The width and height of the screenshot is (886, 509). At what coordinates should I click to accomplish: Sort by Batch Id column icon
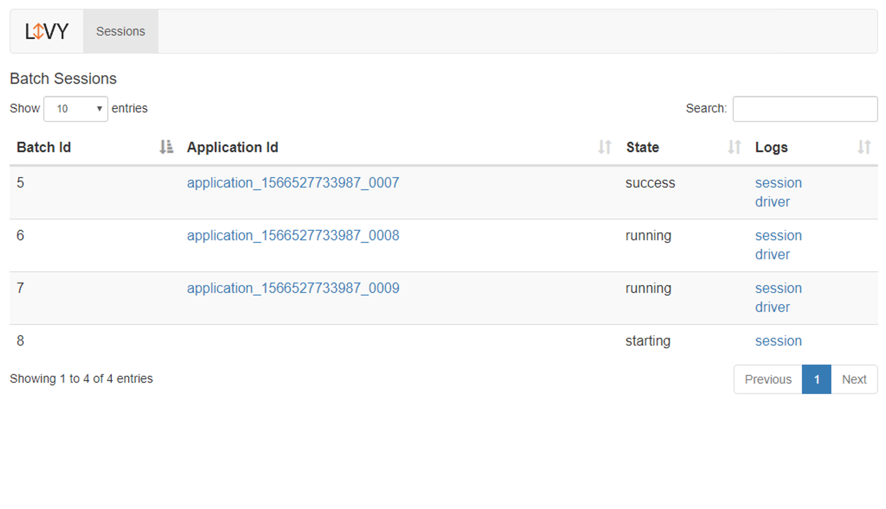pyautogui.click(x=166, y=147)
